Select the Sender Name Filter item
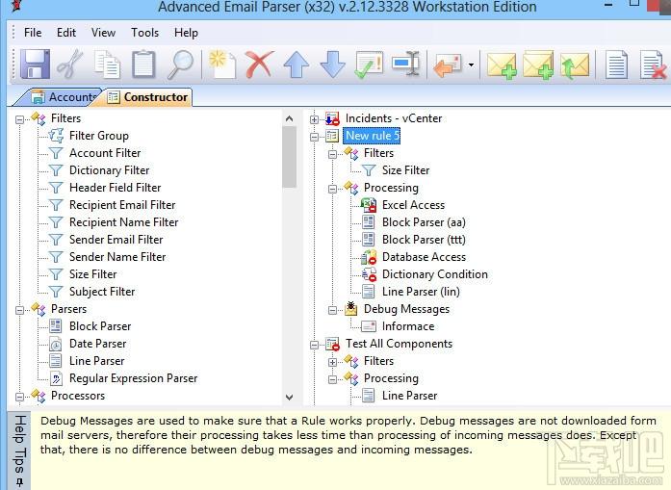 click(x=117, y=257)
